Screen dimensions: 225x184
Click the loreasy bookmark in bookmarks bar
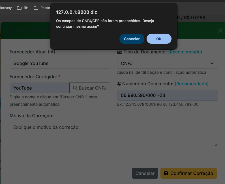(x=6, y=8)
